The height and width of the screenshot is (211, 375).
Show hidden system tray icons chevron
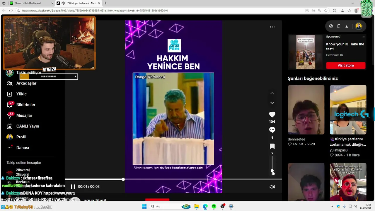tap(332, 207)
